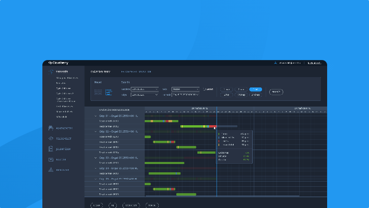Open the end date dropdown

(144, 95)
